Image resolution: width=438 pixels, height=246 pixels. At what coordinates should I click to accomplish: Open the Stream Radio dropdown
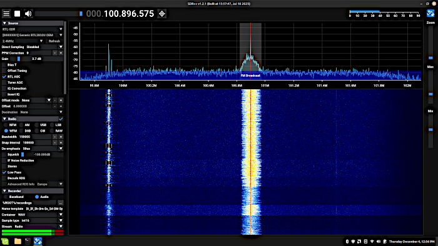[39, 227]
